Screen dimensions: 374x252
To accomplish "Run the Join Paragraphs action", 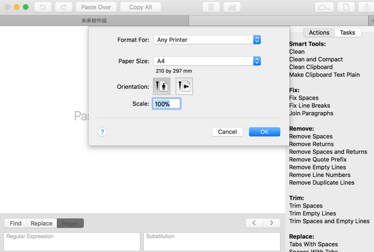I will (x=311, y=113).
